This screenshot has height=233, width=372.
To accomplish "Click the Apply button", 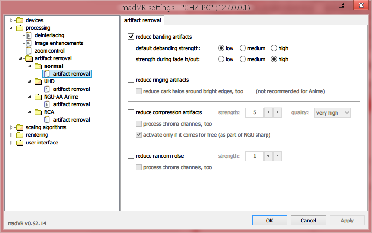I will click(347, 221).
